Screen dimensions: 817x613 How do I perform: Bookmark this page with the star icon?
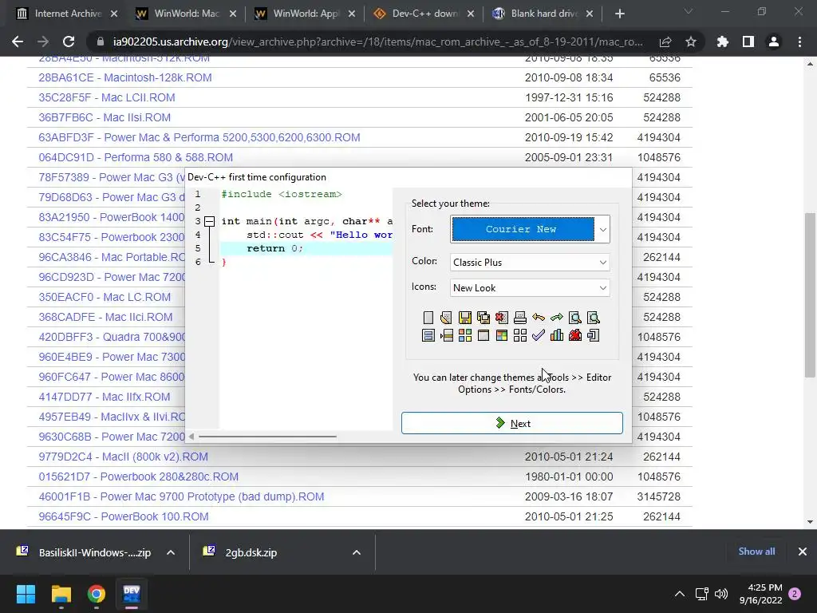(691, 42)
